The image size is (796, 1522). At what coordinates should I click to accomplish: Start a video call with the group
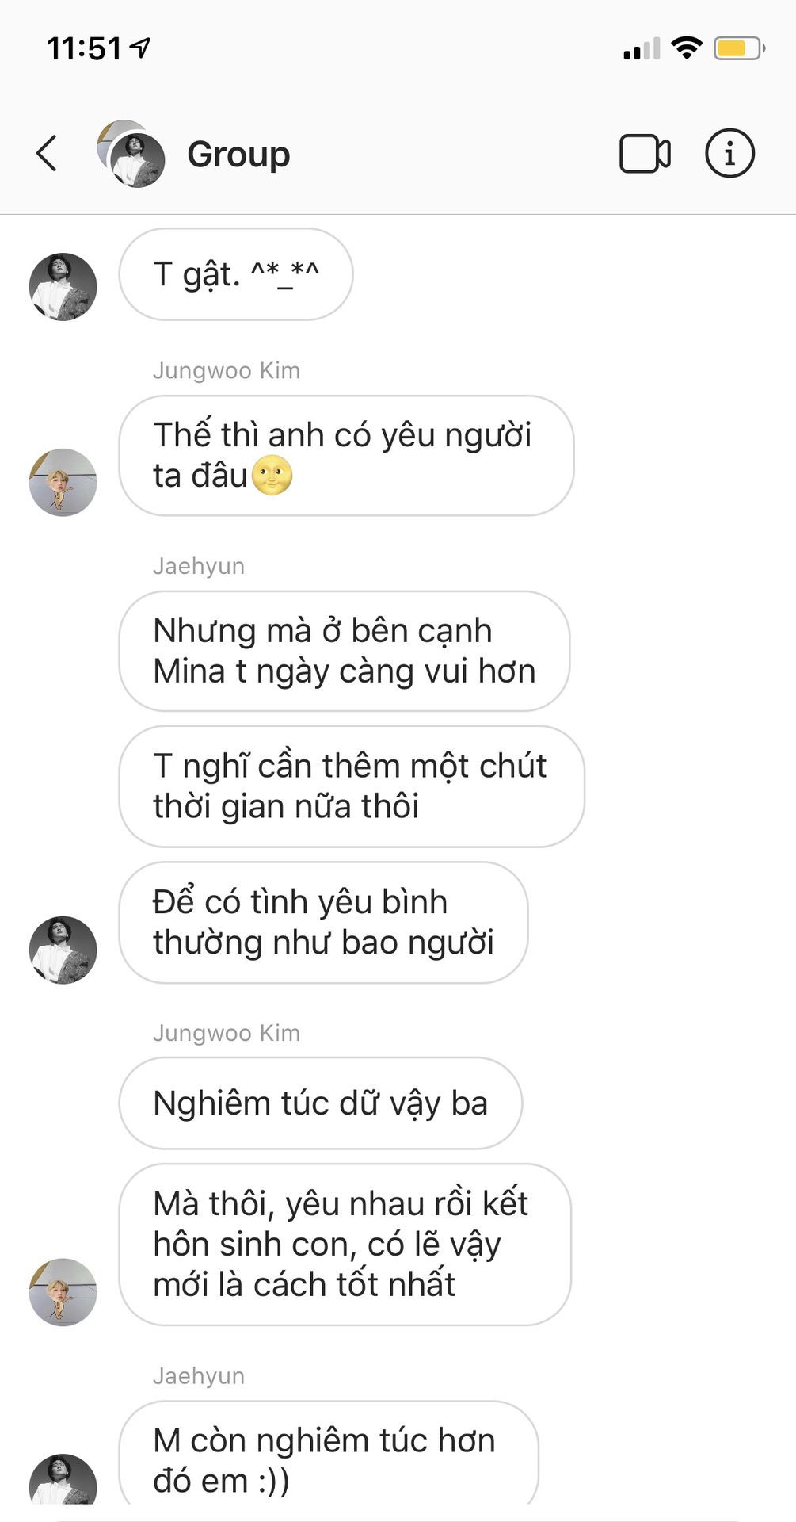[645, 154]
